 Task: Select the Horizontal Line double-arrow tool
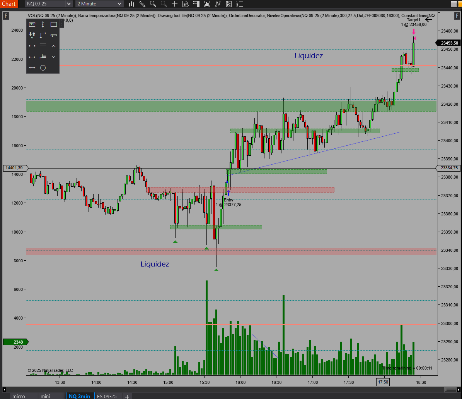pyautogui.click(x=32, y=68)
